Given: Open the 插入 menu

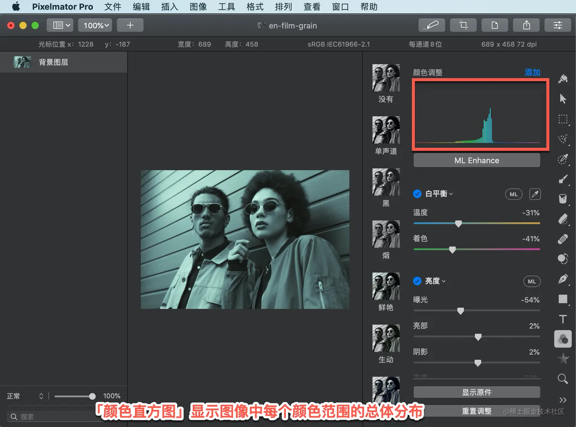Looking at the screenshot, I should [170, 7].
